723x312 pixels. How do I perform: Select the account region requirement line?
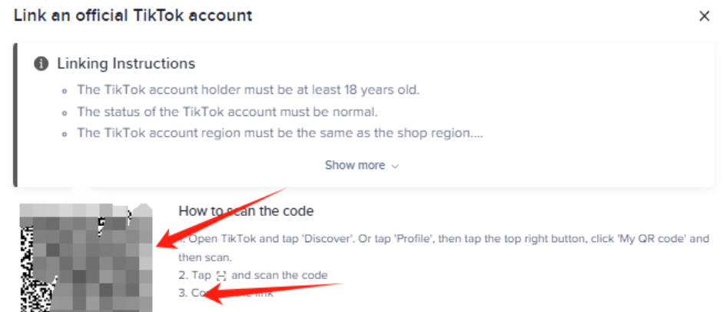(280, 133)
